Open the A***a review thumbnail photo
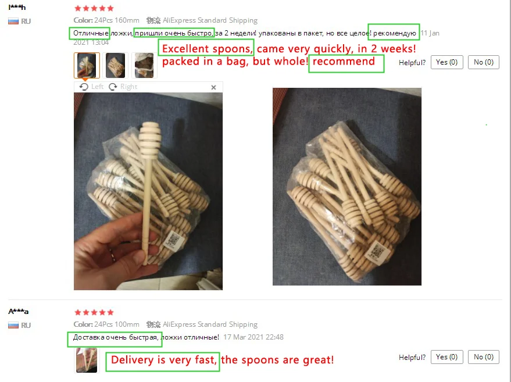Viewport: 511px width, 382px height. [87, 360]
